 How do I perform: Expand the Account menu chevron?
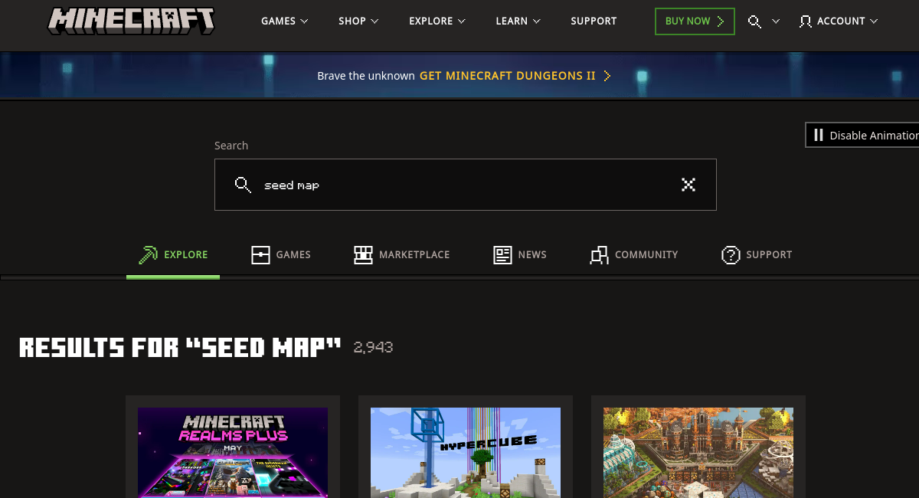tap(874, 21)
